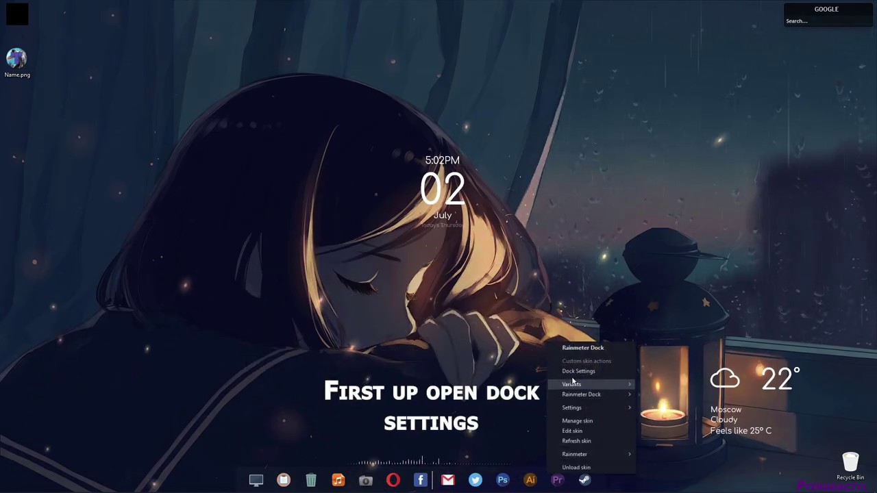Screen dimensions: 877x493
Task: Click the GOOGLE widget title
Action: pos(826,9)
